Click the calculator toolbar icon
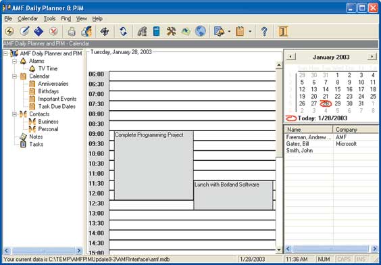 (157, 31)
